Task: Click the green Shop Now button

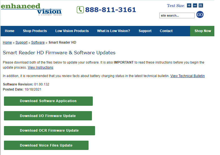Action: (202, 31)
